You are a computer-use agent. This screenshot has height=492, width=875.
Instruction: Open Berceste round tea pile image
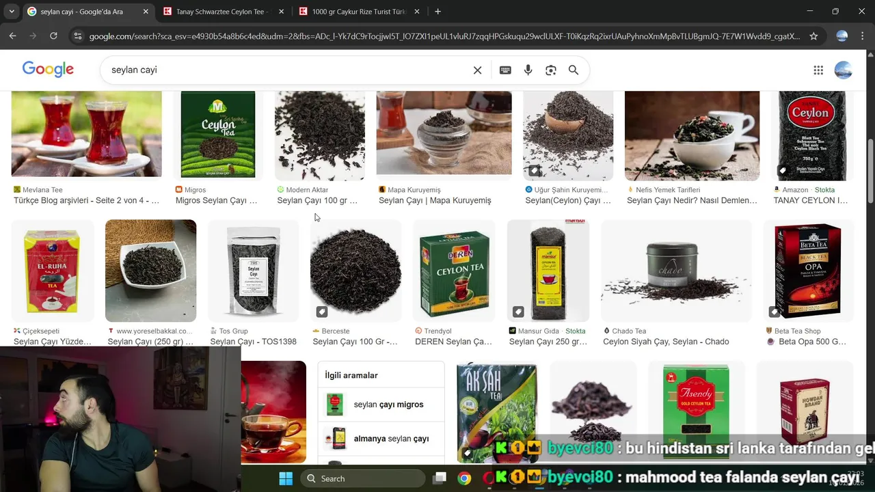pyautogui.click(x=355, y=271)
